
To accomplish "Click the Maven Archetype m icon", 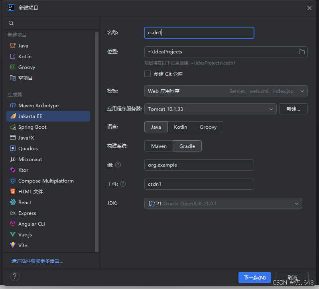I will click(x=13, y=105).
